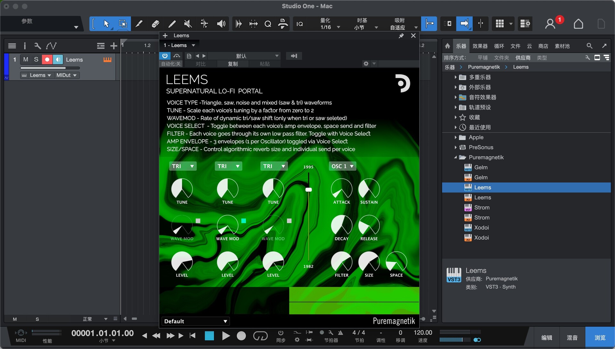Toggle Autoscroll arrow button
The image size is (615, 349).
[464, 23]
